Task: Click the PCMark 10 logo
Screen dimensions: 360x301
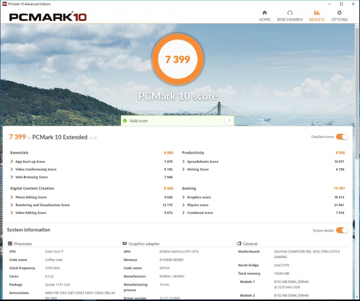Action: pyautogui.click(x=48, y=17)
